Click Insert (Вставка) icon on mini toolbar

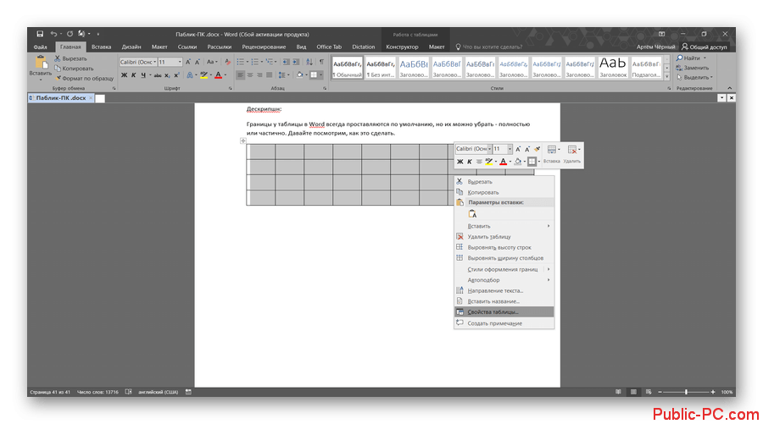tap(552, 152)
